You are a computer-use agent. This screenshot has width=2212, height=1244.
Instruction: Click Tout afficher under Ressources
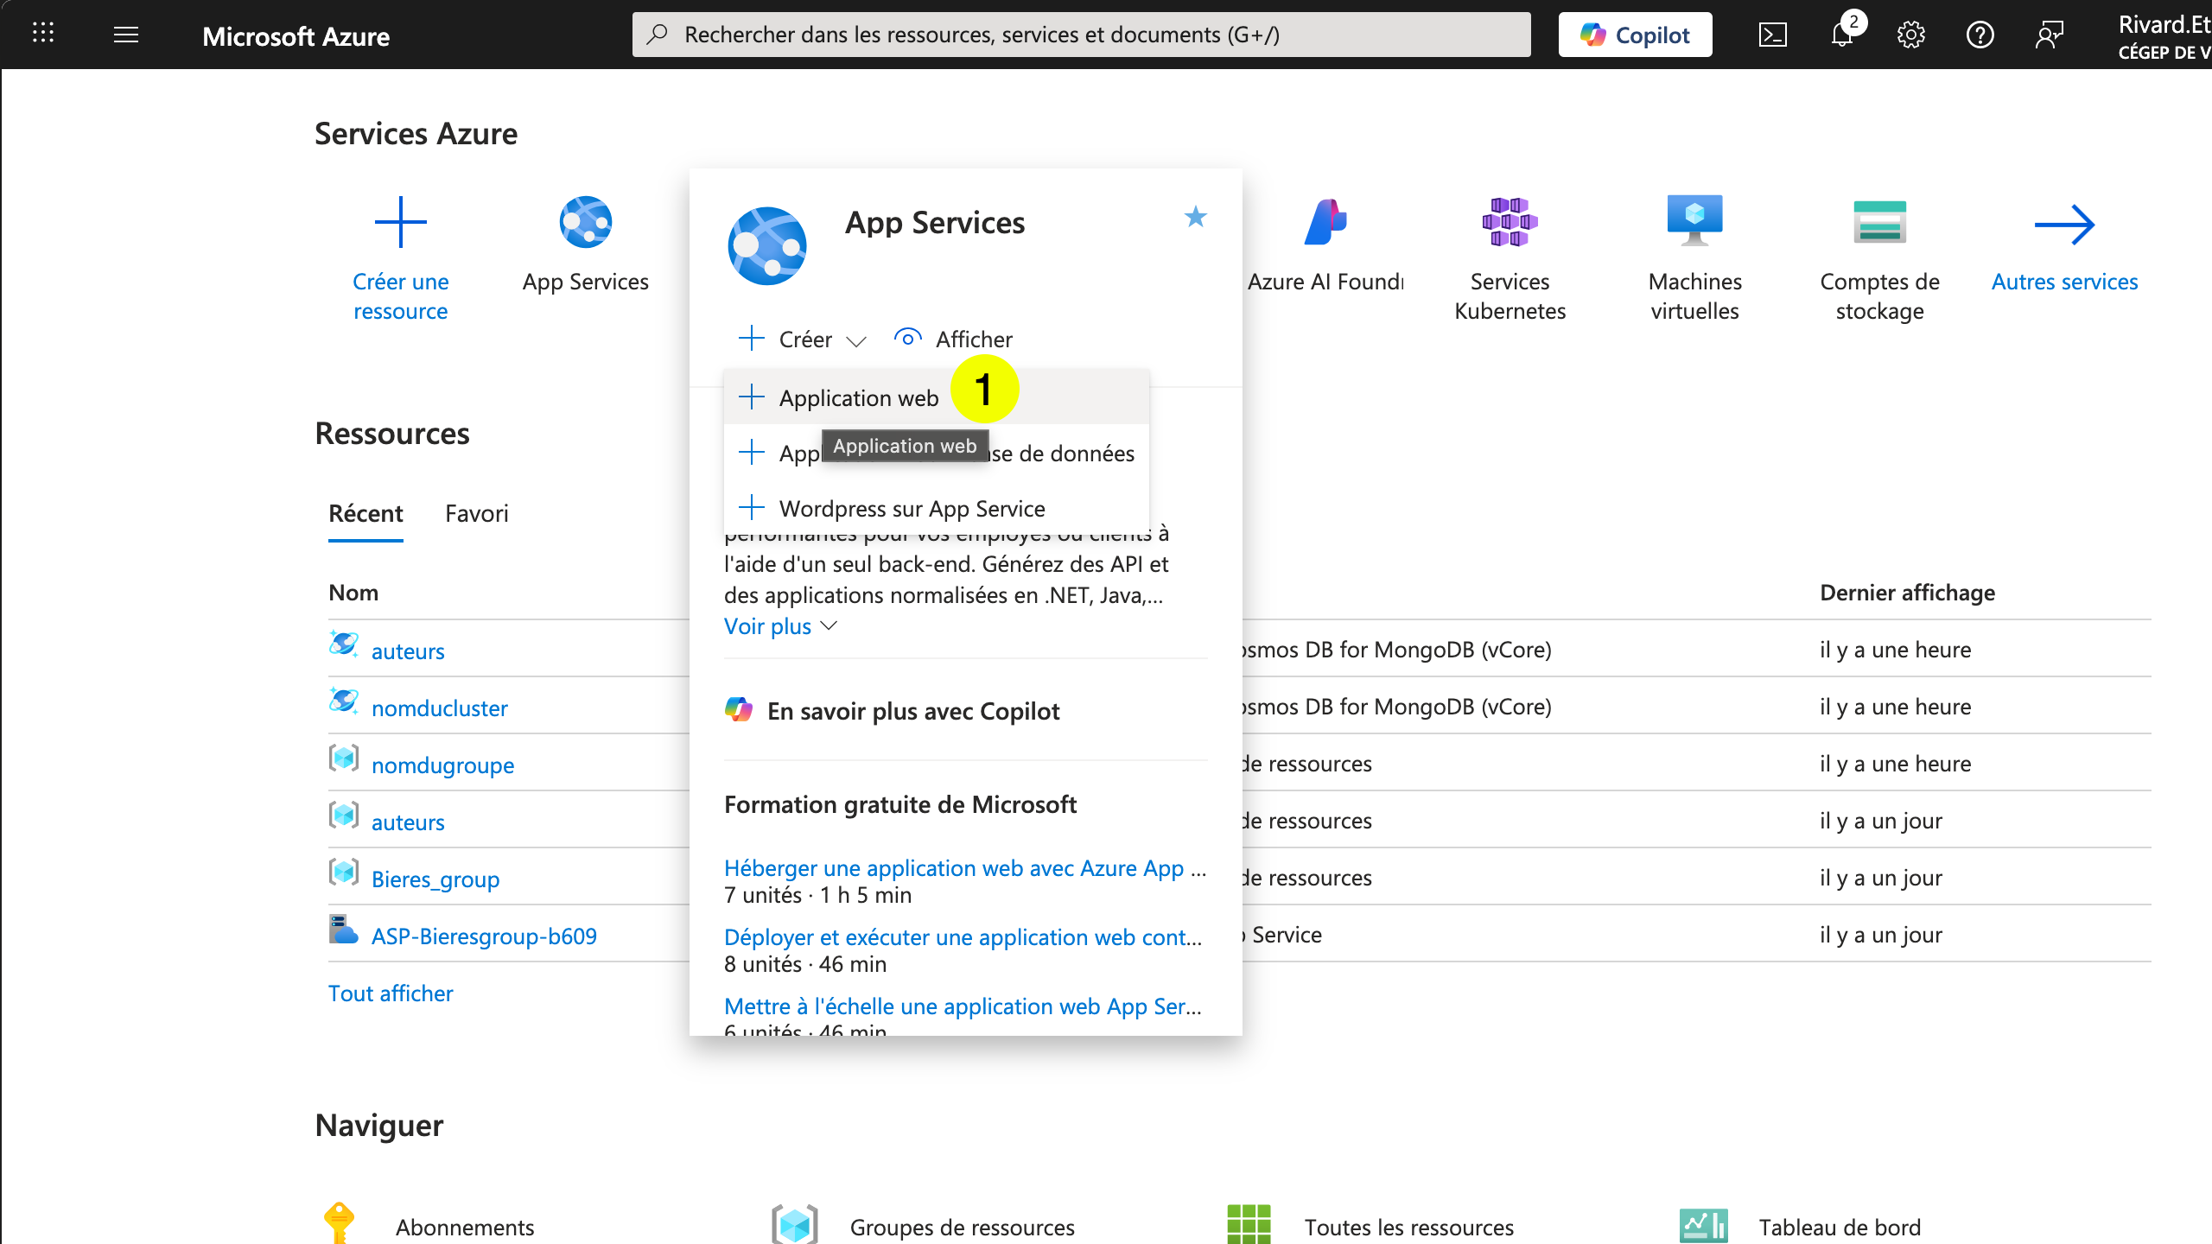coord(391,993)
